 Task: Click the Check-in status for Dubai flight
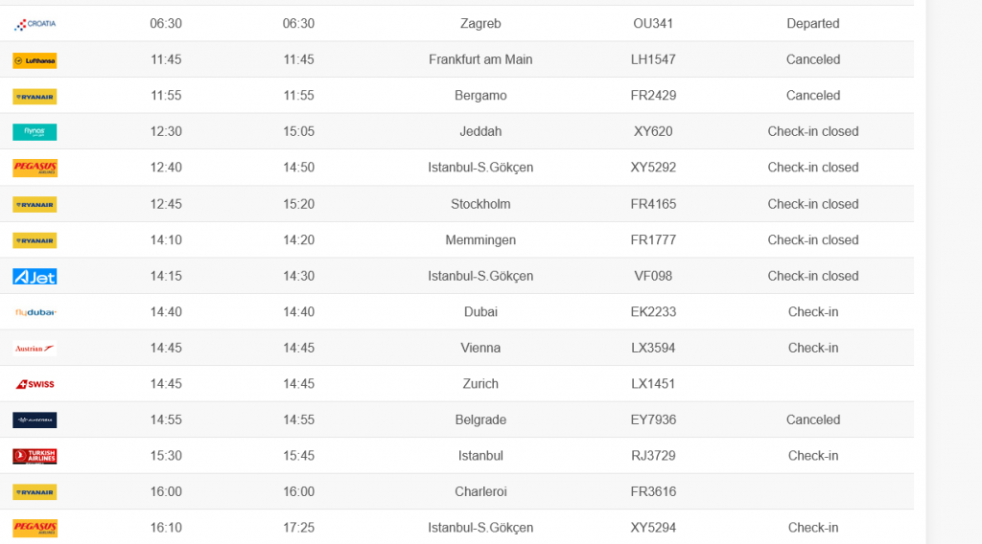(x=813, y=312)
